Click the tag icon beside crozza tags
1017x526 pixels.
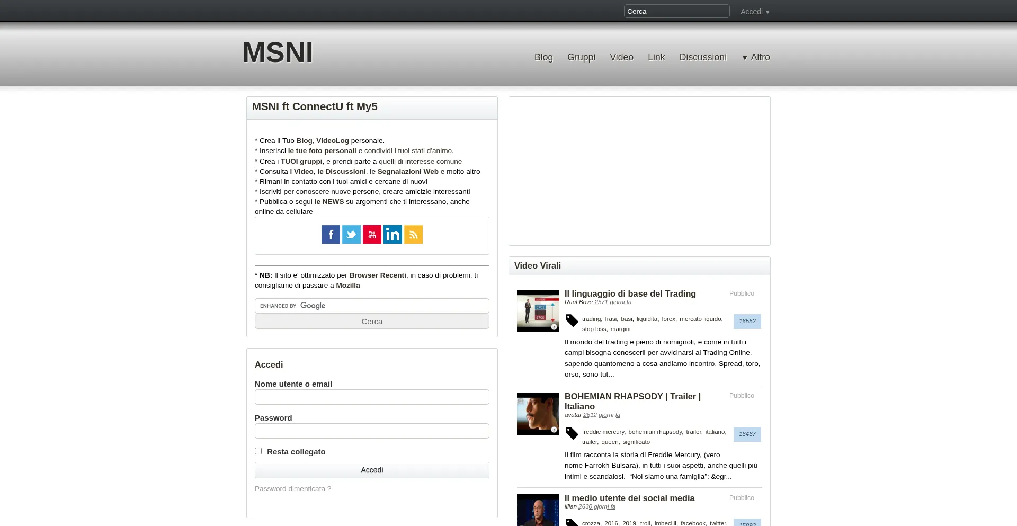tap(572, 522)
